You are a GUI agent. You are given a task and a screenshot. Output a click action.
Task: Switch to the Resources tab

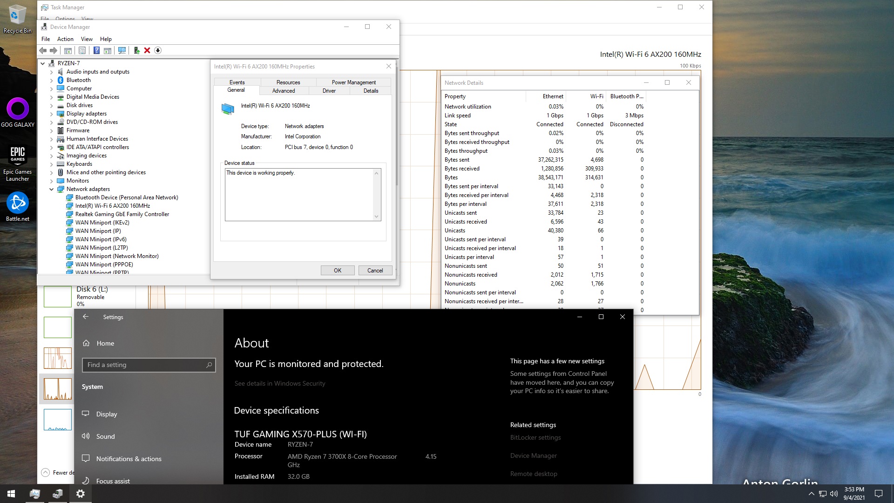(x=288, y=82)
